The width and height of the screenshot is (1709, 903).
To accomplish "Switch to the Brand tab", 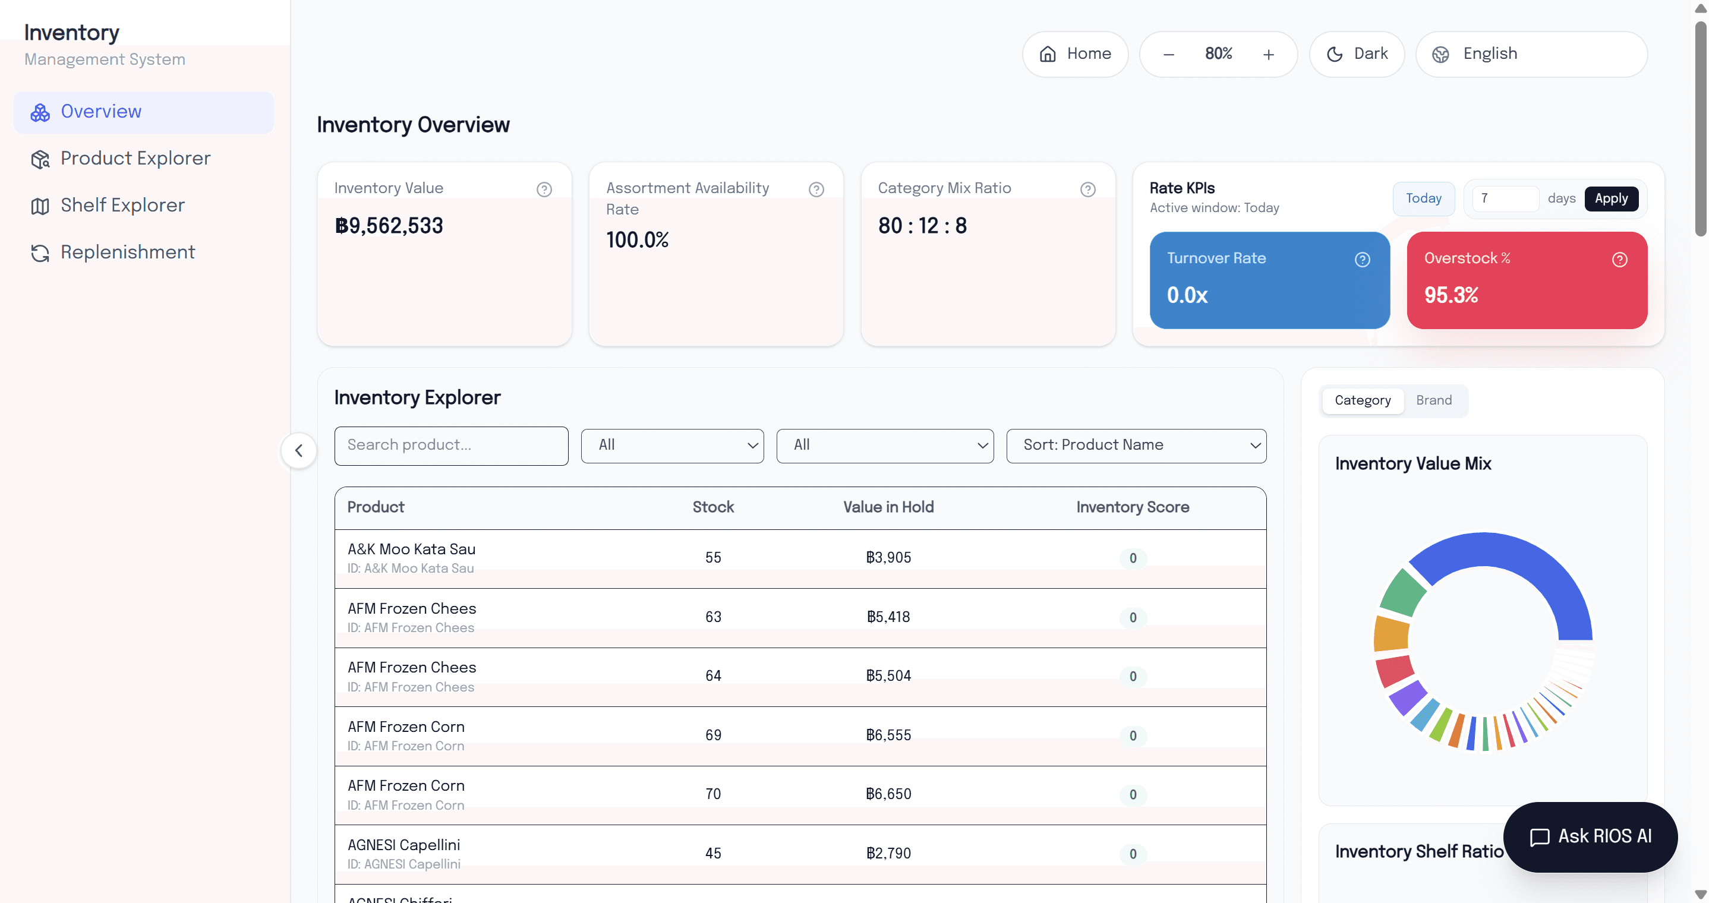I will click(x=1434, y=401).
